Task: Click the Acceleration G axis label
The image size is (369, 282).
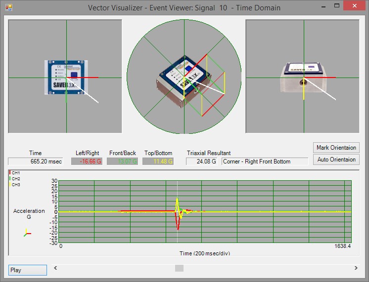Action: point(29,214)
